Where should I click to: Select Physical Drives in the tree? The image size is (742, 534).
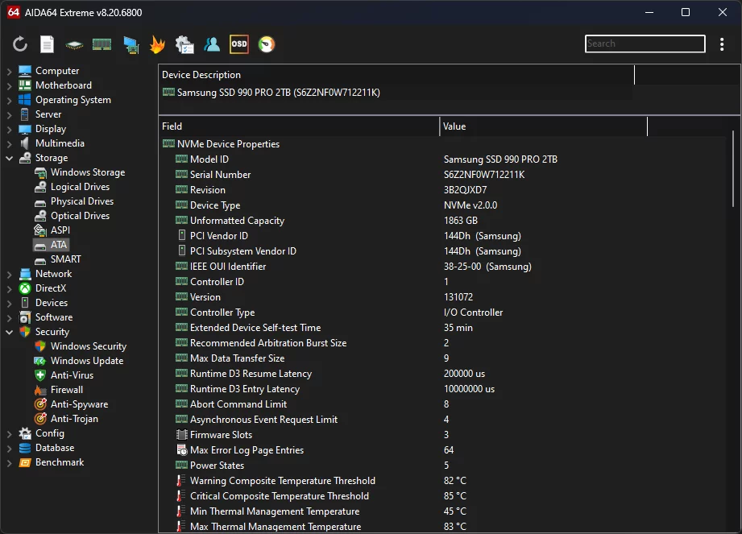pos(81,201)
